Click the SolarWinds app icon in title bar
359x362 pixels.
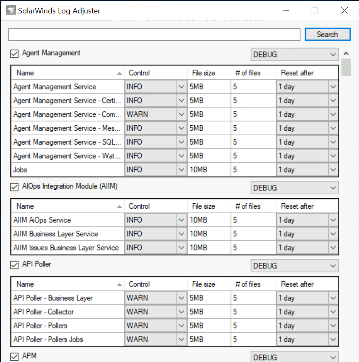(x=10, y=10)
